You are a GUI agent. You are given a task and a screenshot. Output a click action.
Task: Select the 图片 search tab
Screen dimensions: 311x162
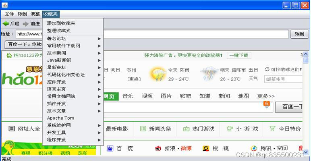(x=166, y=96)
